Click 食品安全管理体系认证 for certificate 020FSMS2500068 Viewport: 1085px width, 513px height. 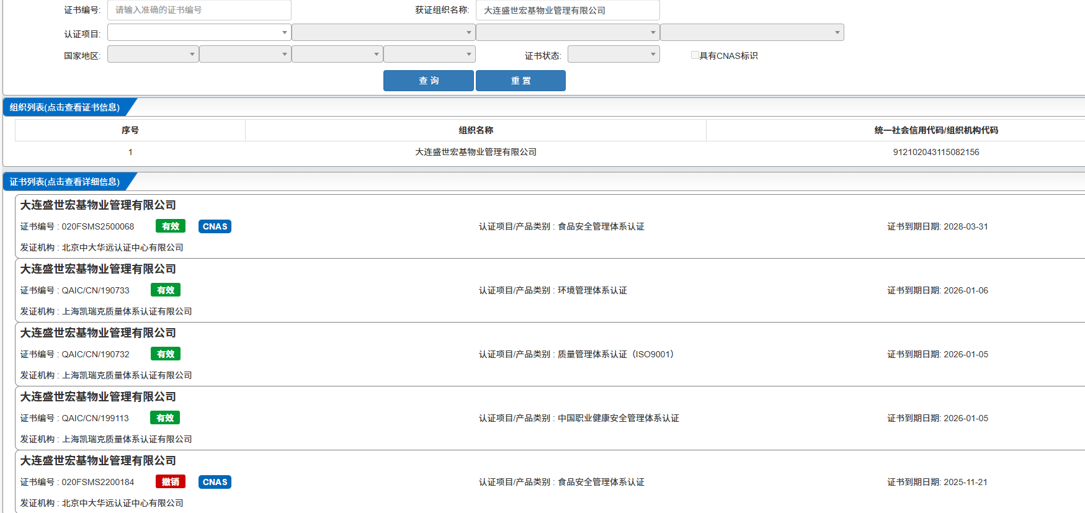(x=601, y=226)
